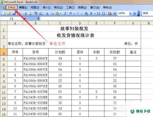
Task: Save the workbook with the floppy icon
Action: [x=14, y=13]
